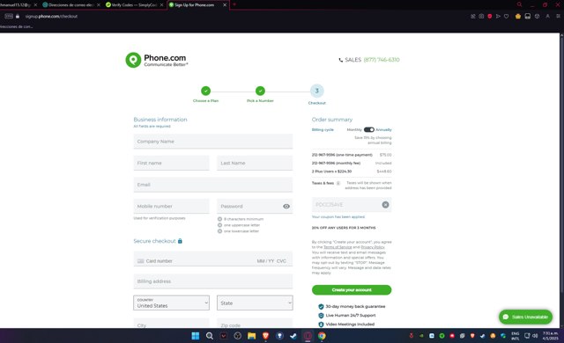Open Google Chrome from the taskbar
The width and height of the screenshot is (564, 343).
pos(322,336)
